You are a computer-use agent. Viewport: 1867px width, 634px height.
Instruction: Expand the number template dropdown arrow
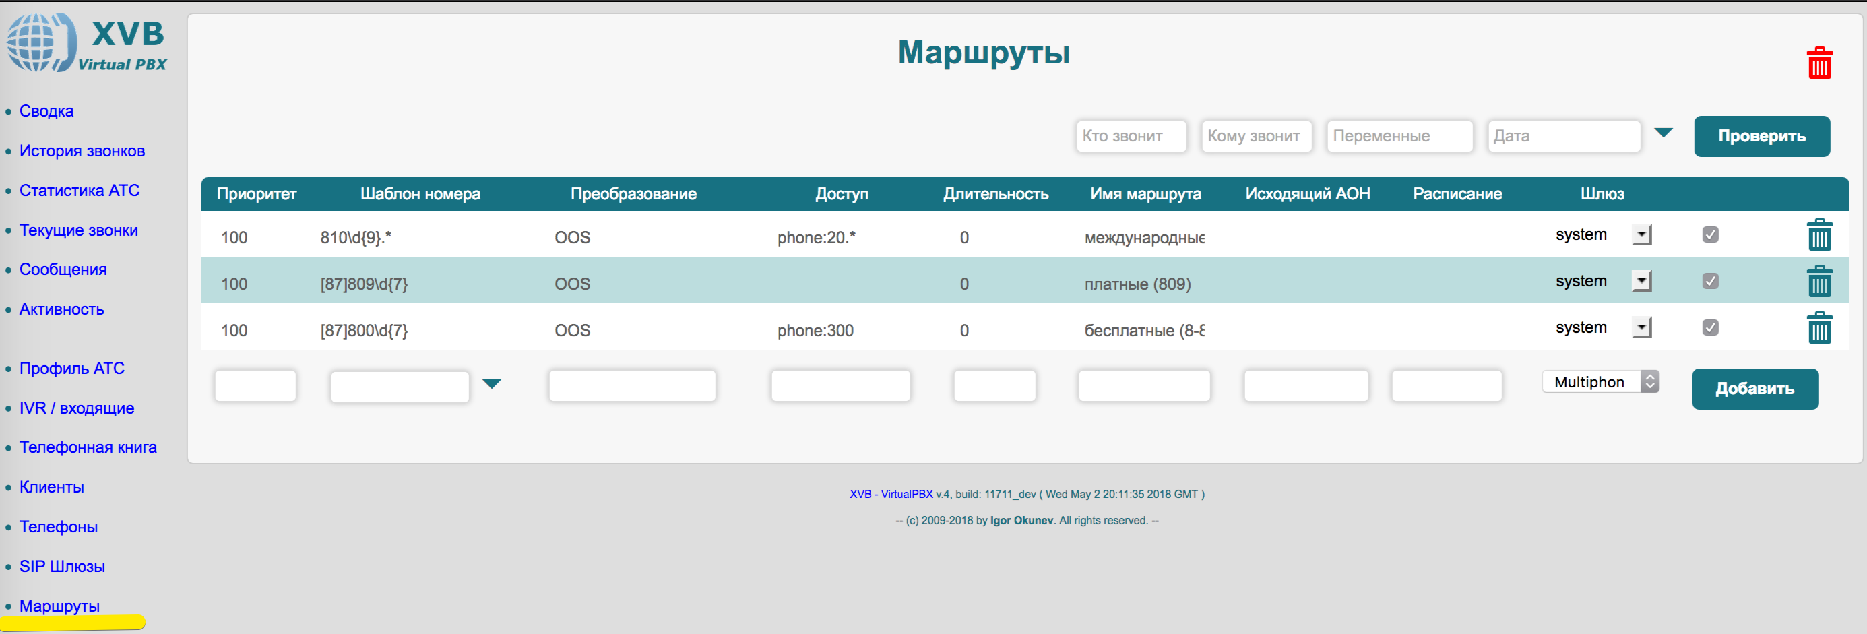click(491, 384)
